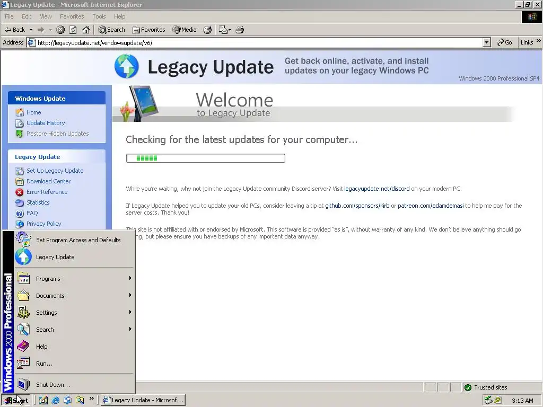The height and width of the screenshot is (407, 543).
Task: Open the Privacy Policy link
Action: click(x=43, y=224)
